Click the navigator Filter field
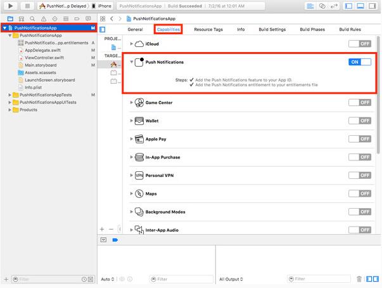Screen dimensions: 382x288 click(48, 279)
